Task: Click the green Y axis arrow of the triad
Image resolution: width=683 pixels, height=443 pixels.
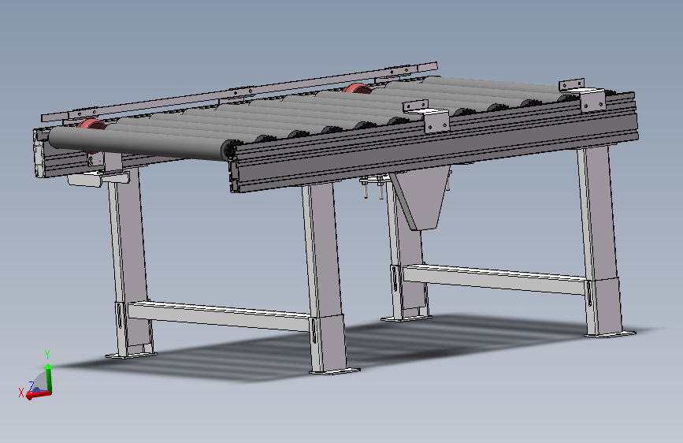Action: (x=49, y=377)
